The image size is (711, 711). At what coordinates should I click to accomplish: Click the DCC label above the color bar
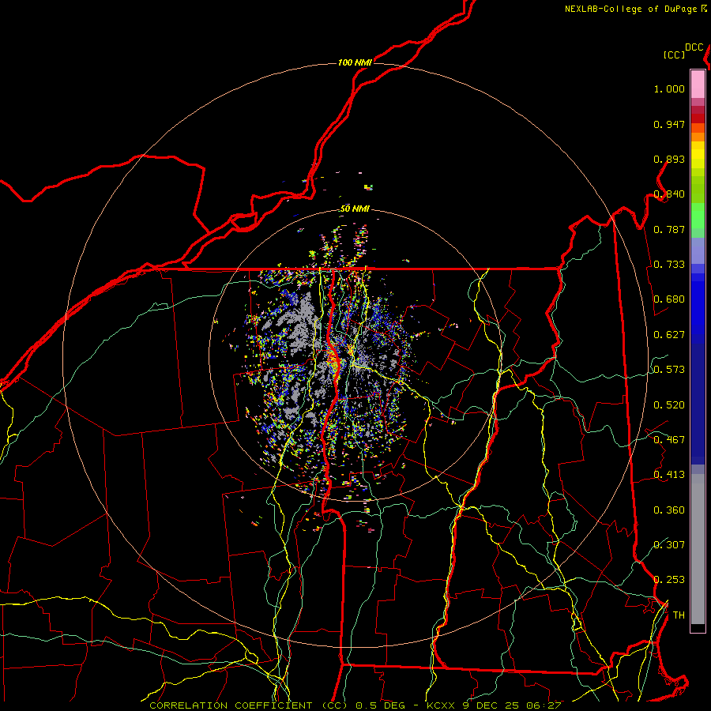click(694, 47)
